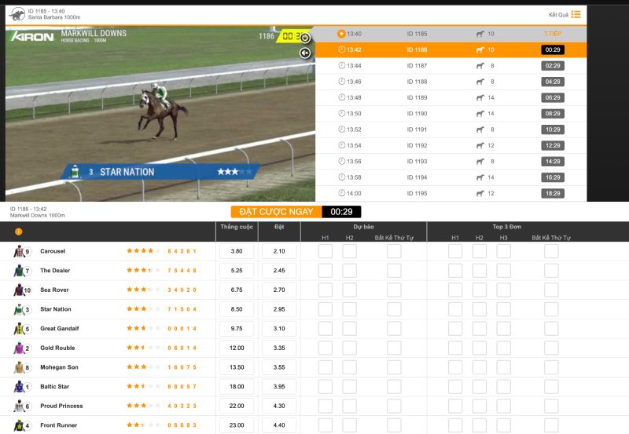
Task: Click The Dealer's jockey silk icon
Action: 20,271
